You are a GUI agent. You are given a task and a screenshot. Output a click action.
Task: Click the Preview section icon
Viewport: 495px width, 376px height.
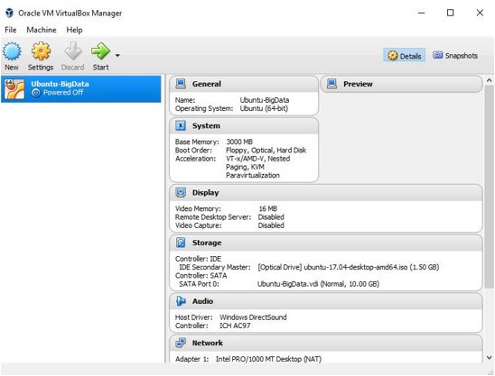pos(332,84)
